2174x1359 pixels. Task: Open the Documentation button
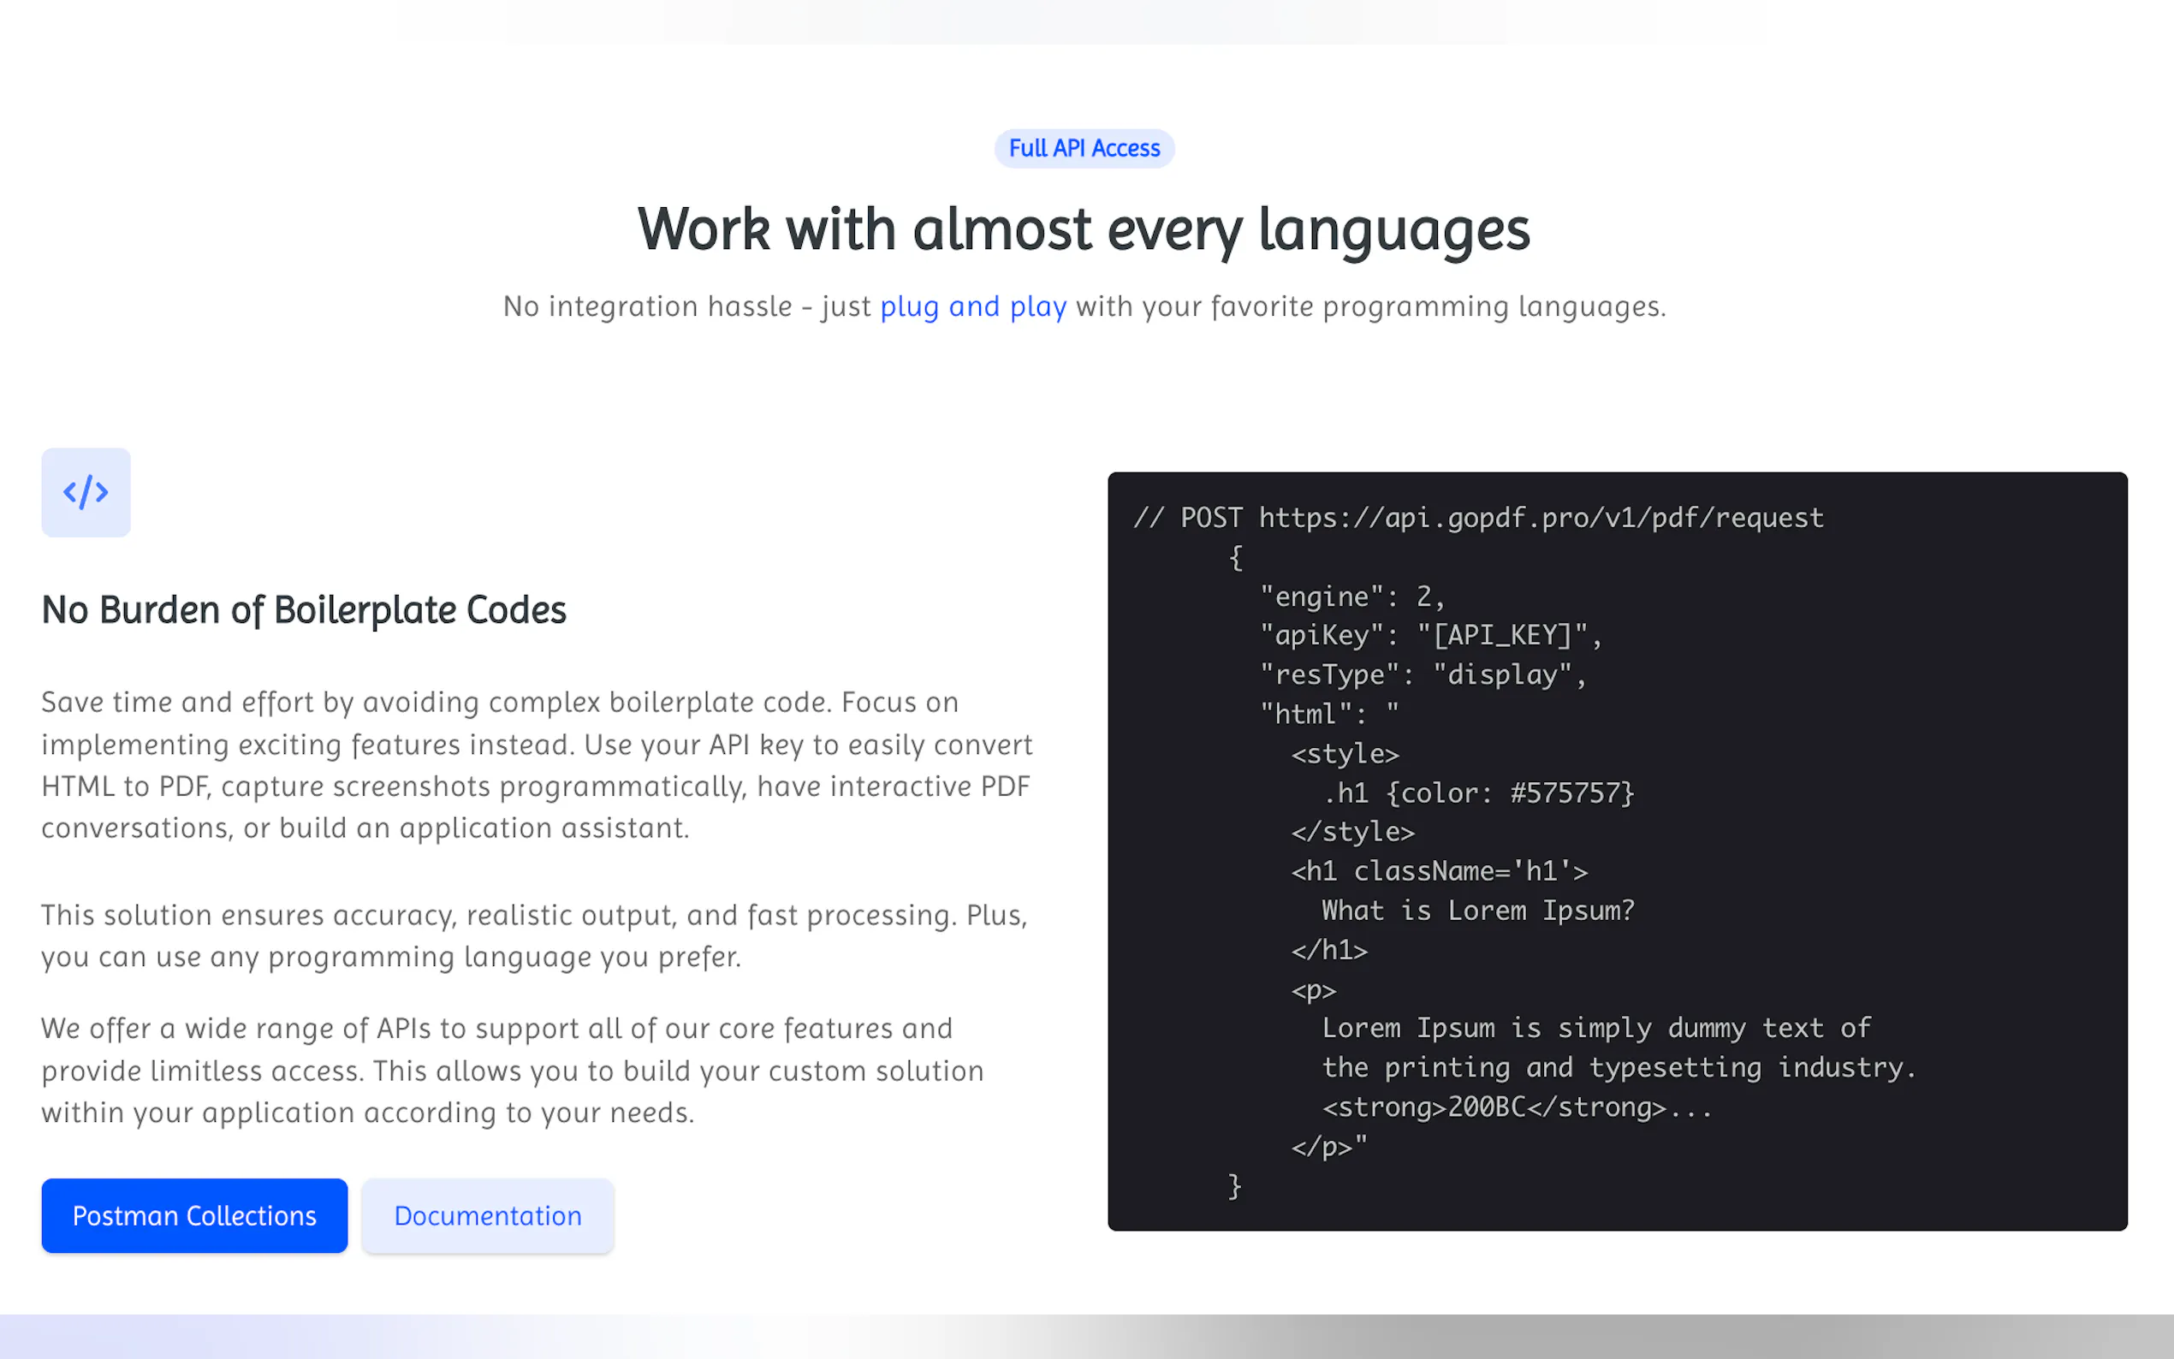coord(487,1215)
